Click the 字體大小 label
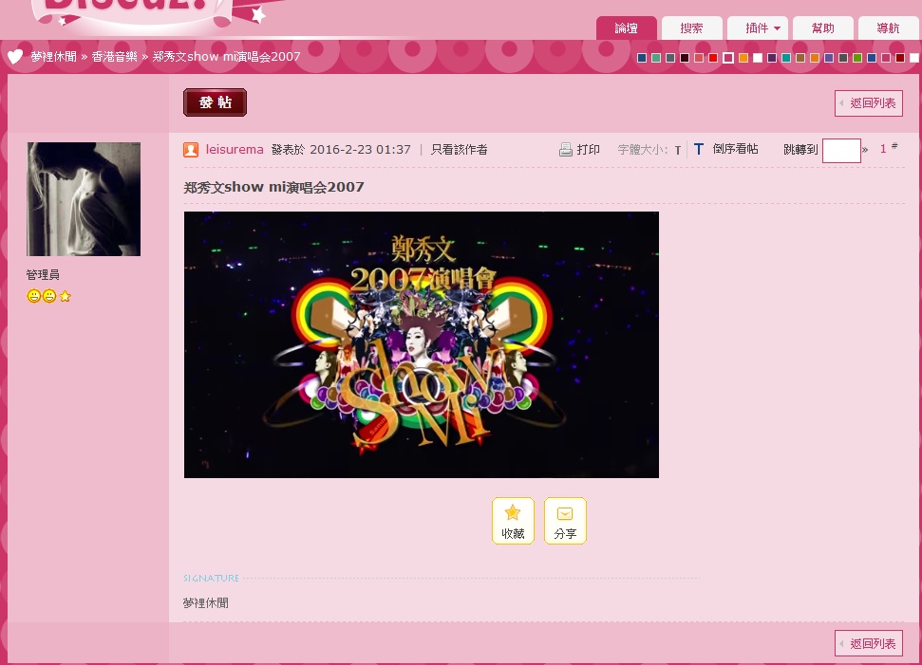 (x=642, y=150)
